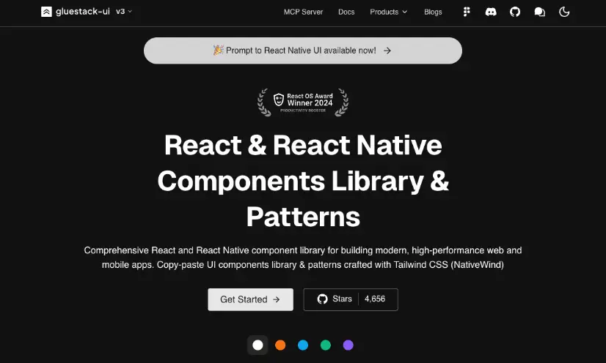Click the gluestack-ui brand name text

83,12
